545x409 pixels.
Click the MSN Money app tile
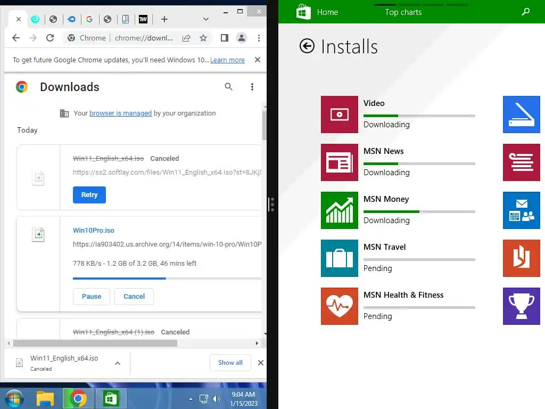coord(339,210)
